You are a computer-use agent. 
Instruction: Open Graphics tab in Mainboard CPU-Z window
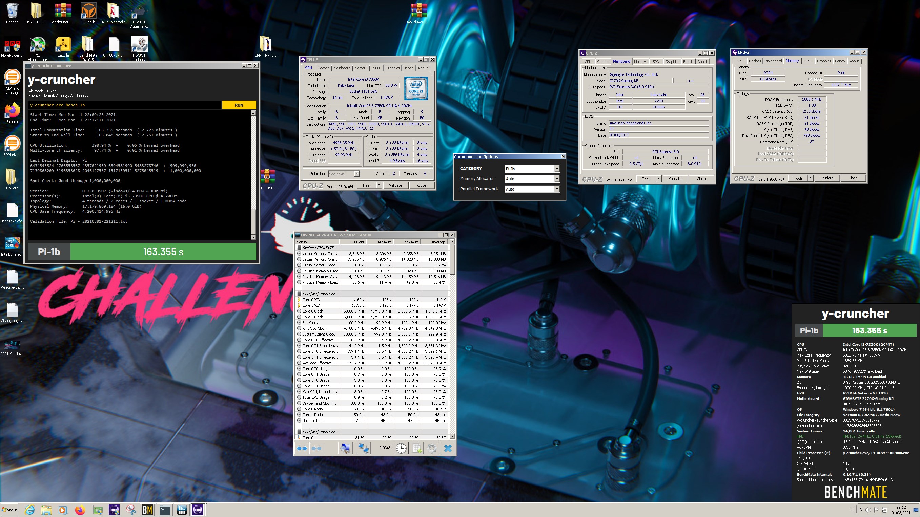coord(672,62)
